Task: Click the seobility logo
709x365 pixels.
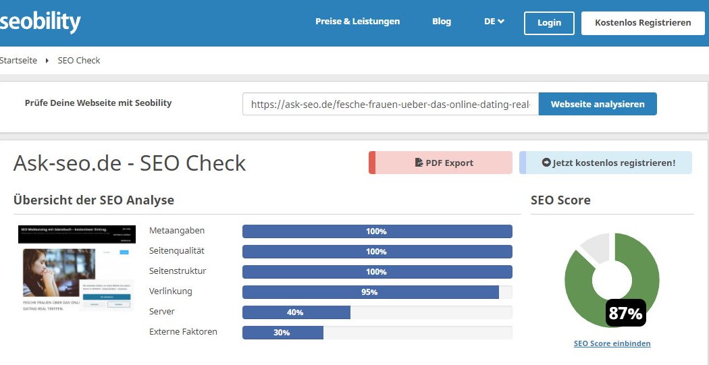Action: (x=41, y=21)
